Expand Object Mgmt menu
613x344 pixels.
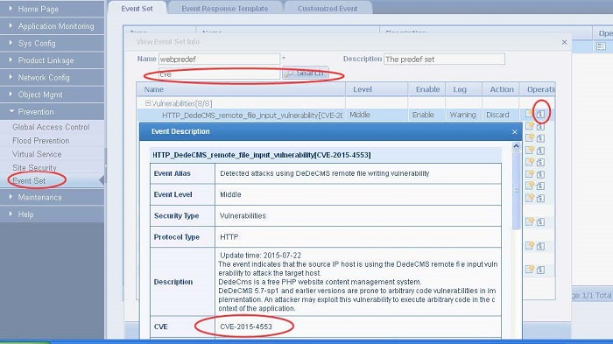click(x=52, y=95)
